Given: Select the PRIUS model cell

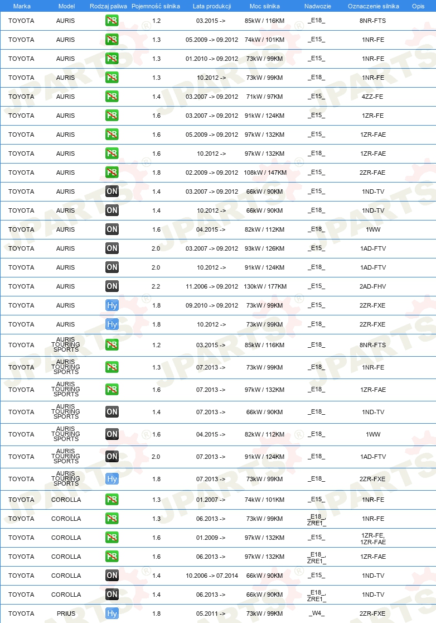Looking at the screenshot, I should [66, 614].
